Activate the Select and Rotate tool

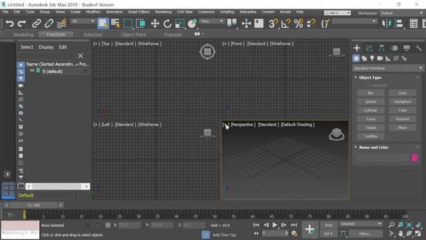pyautogui.click(x=167, y=24)
